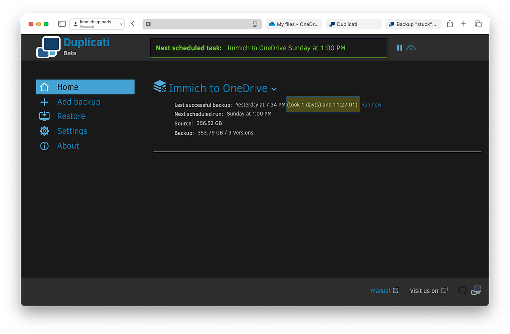The height and width of the screenshot is (334, 510).
Task: Click the plus icon beside Add backup
Action: click(45, 102)
